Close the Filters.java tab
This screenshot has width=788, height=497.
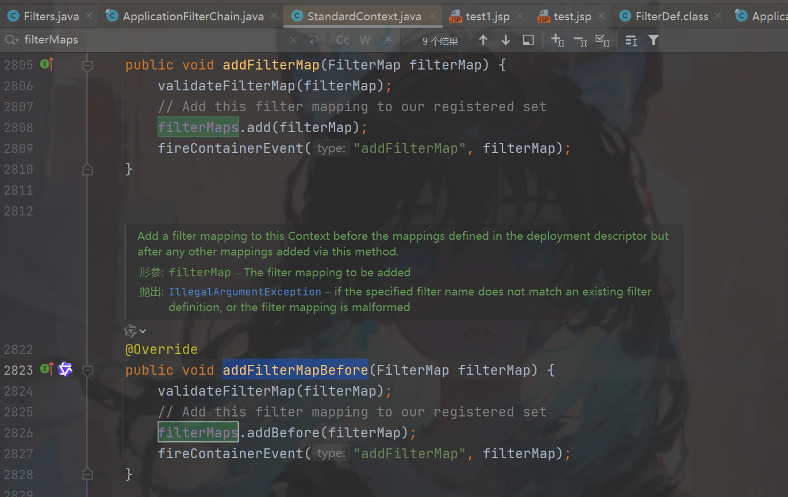pos(89,16)
